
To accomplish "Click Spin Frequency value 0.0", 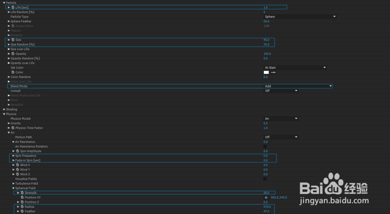I will point(266,156).
